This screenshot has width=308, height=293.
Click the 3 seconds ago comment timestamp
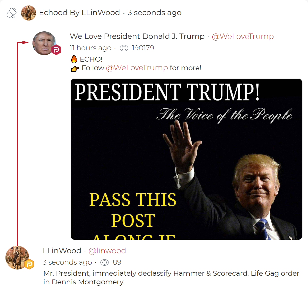[x=67, y=262]
